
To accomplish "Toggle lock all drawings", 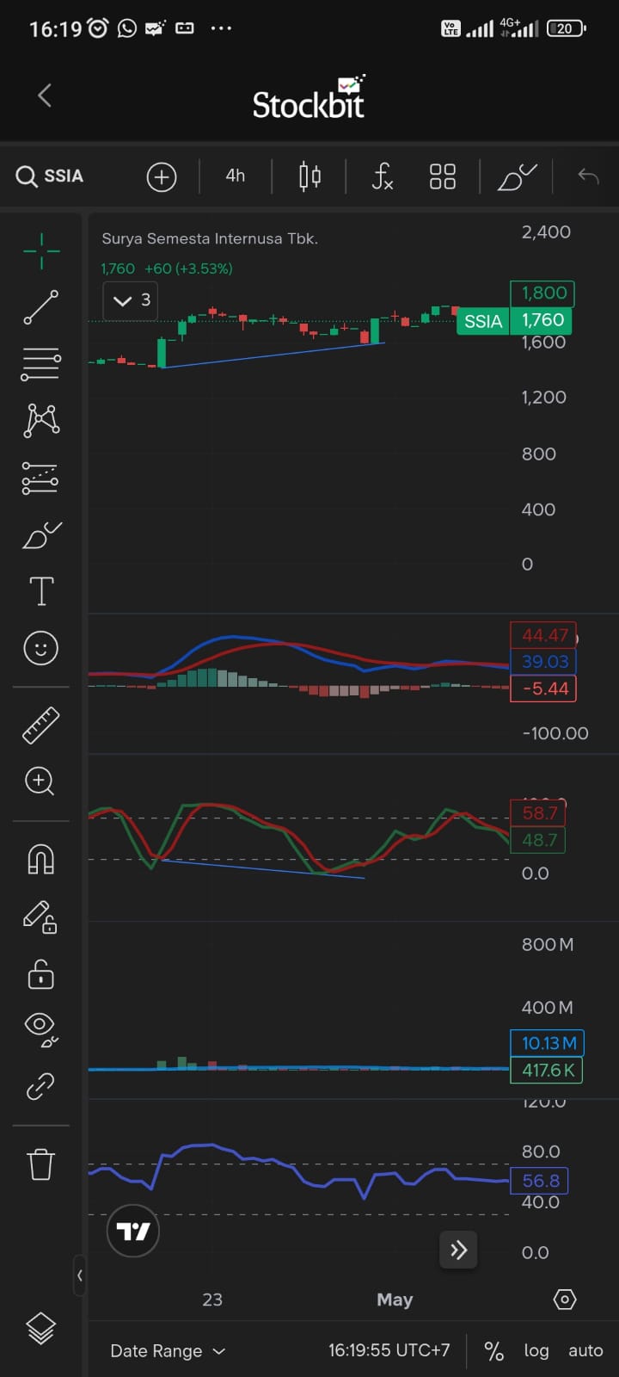I will click(41, 974).
